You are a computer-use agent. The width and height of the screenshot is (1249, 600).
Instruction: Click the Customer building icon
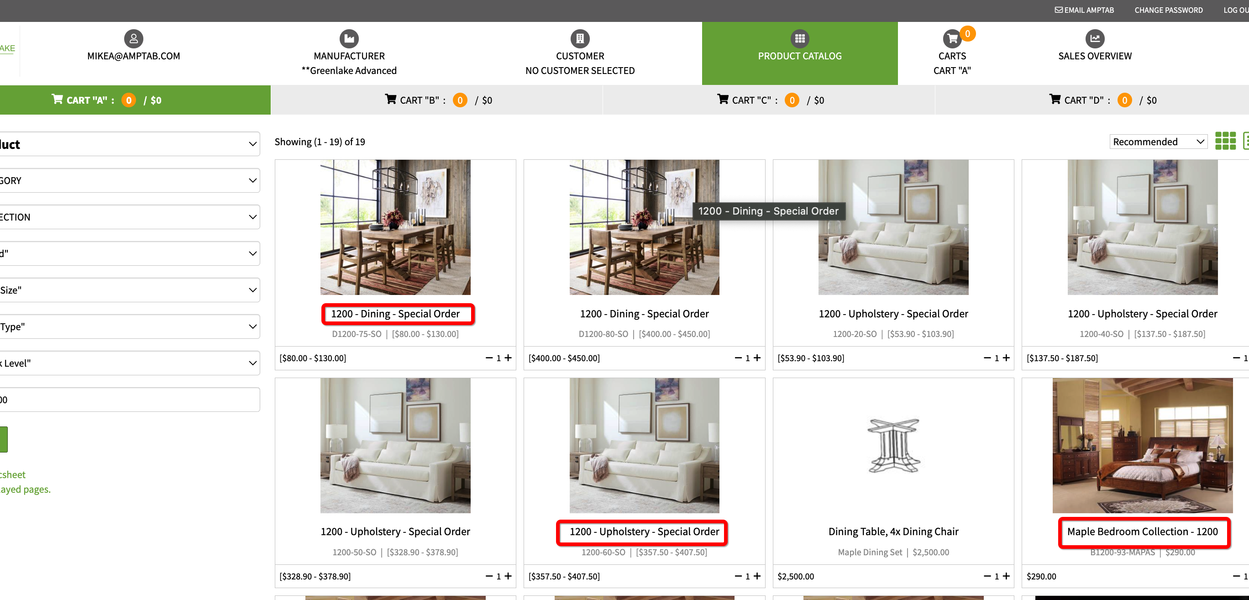[579, 38]
